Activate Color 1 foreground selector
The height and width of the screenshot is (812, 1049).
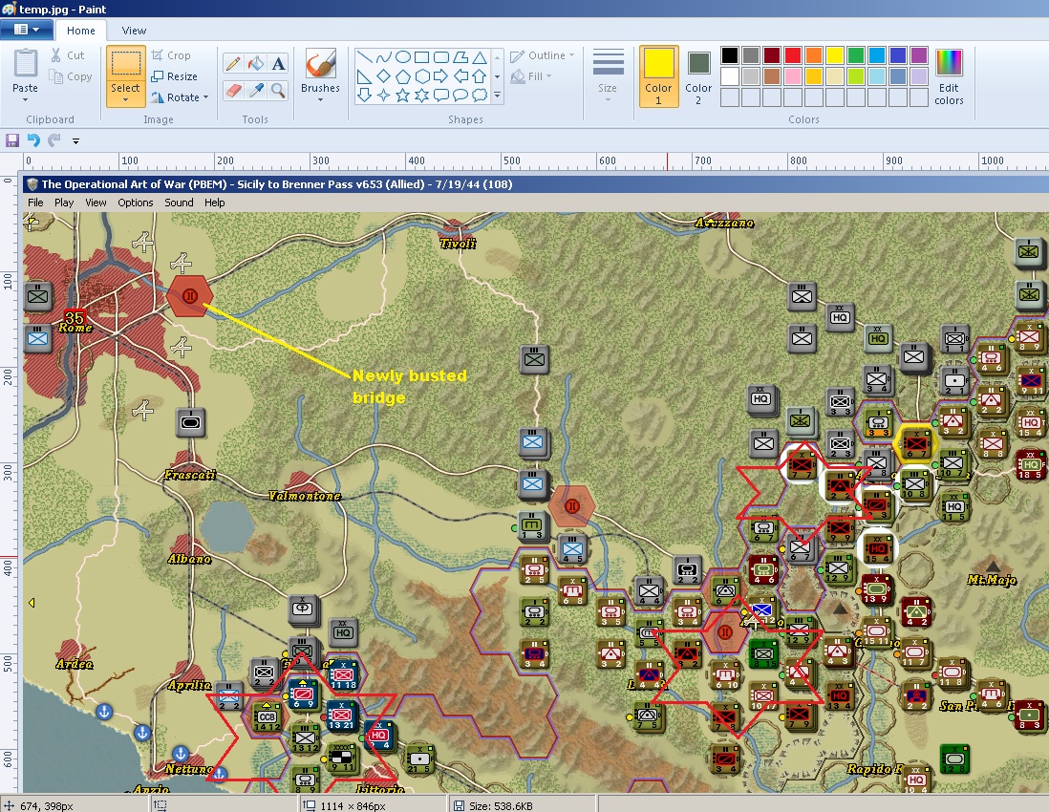click(659, 76)
